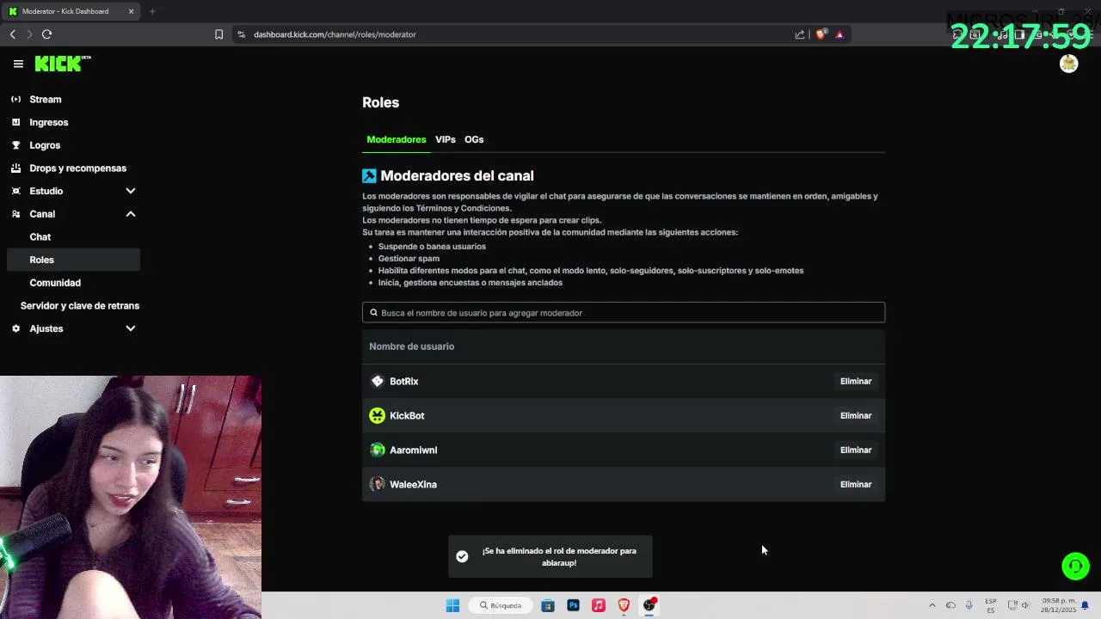Image resolution: width=1101 pixels, height=619 pixels.
Task: Open a new browser tab
Action: (152, 11)
